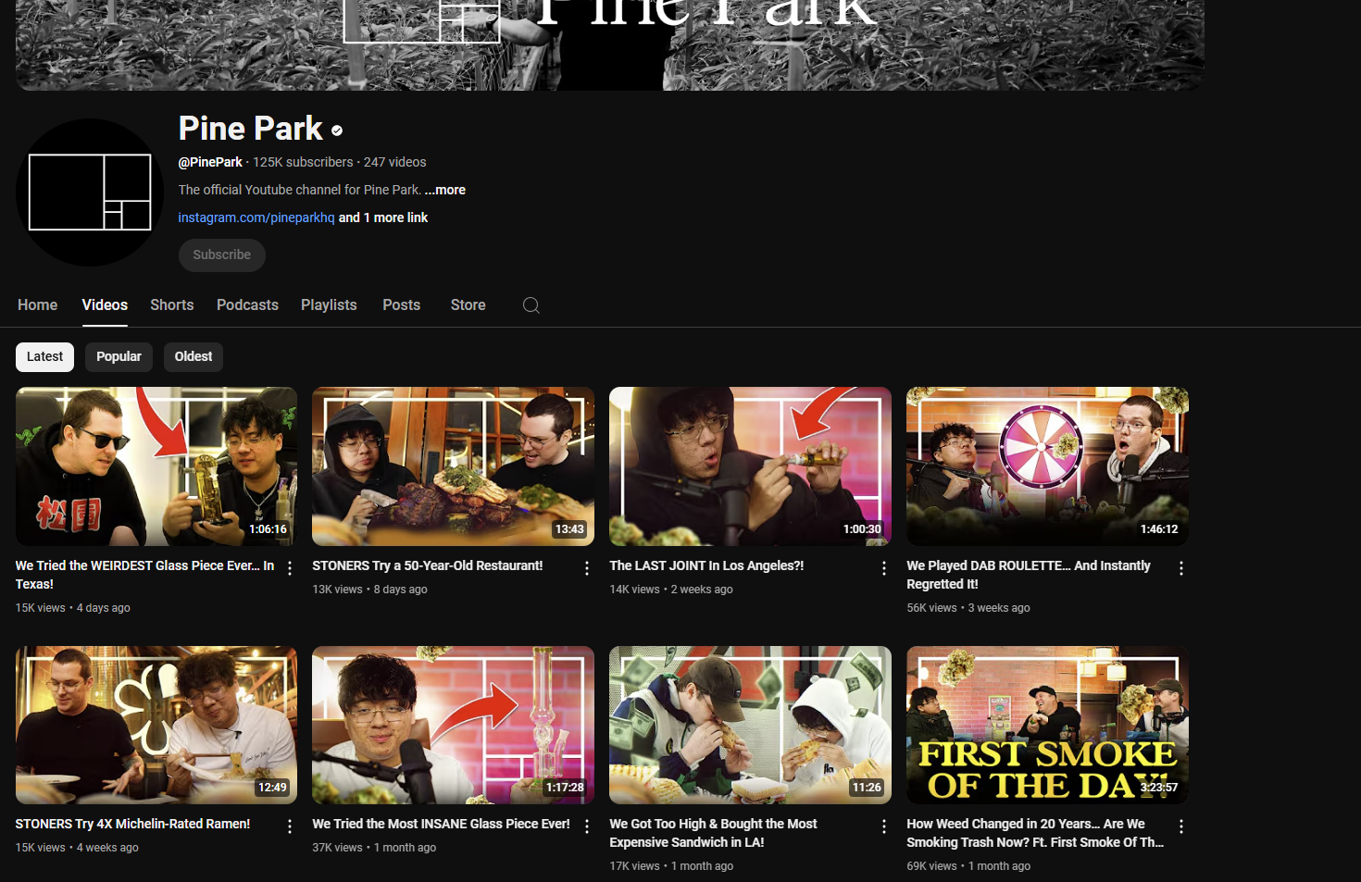Open options menu for 50-Year-Old Restaurant video
Viewport: 1361px width, 882px height.
click(x=587, y=568)
